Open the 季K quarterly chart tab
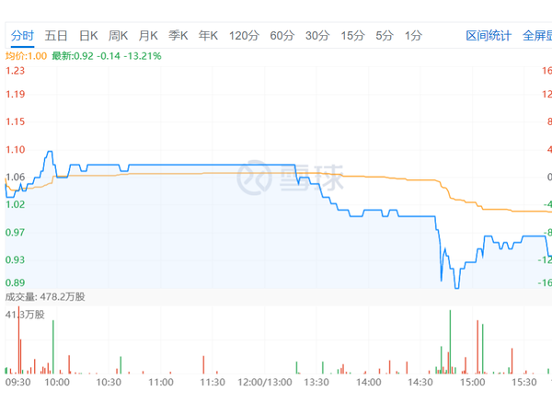This screenshot has width=552, height=414. pos(178,36)
